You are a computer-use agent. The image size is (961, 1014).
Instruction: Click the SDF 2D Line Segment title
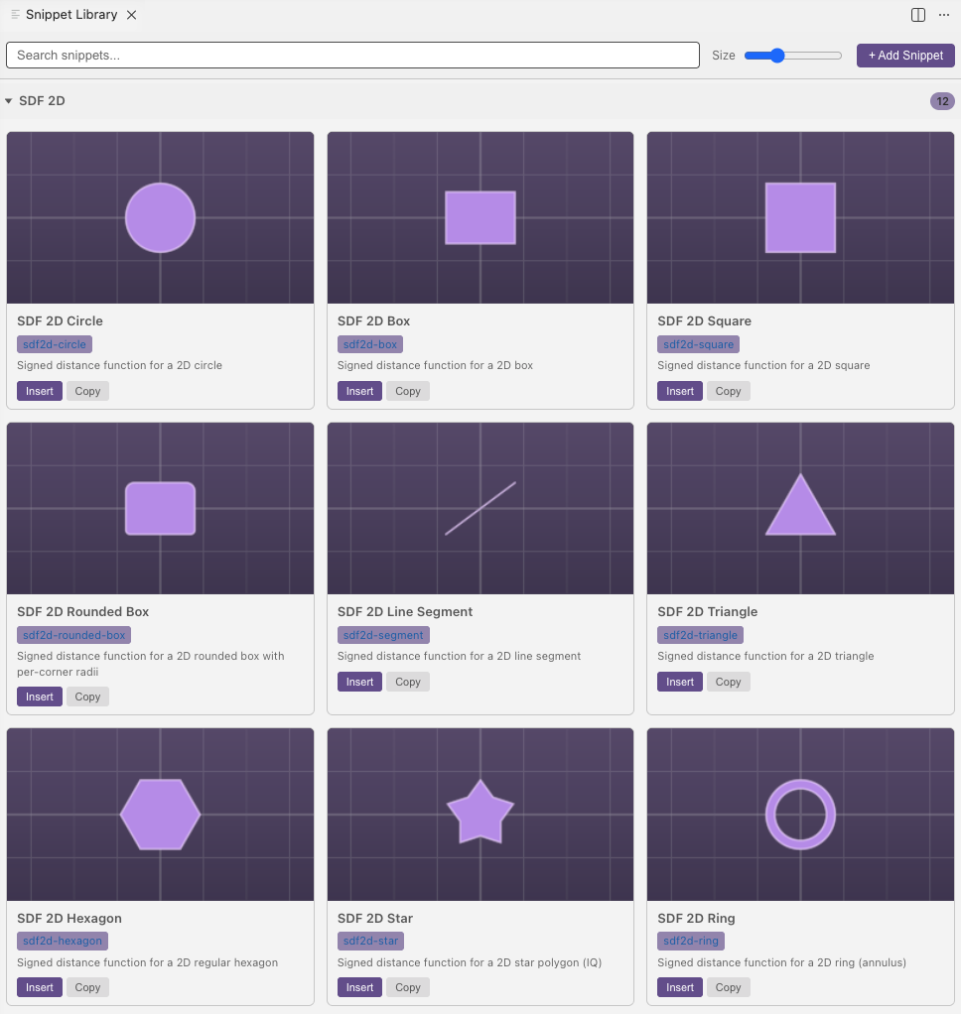(x=404, y=612)
